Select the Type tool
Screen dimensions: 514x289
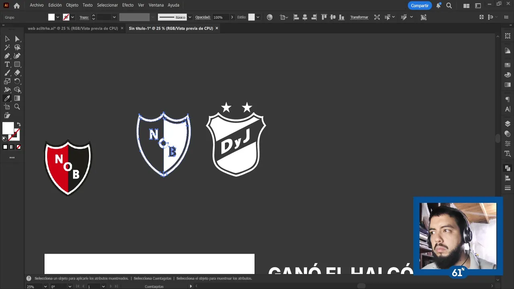(7, 64)
